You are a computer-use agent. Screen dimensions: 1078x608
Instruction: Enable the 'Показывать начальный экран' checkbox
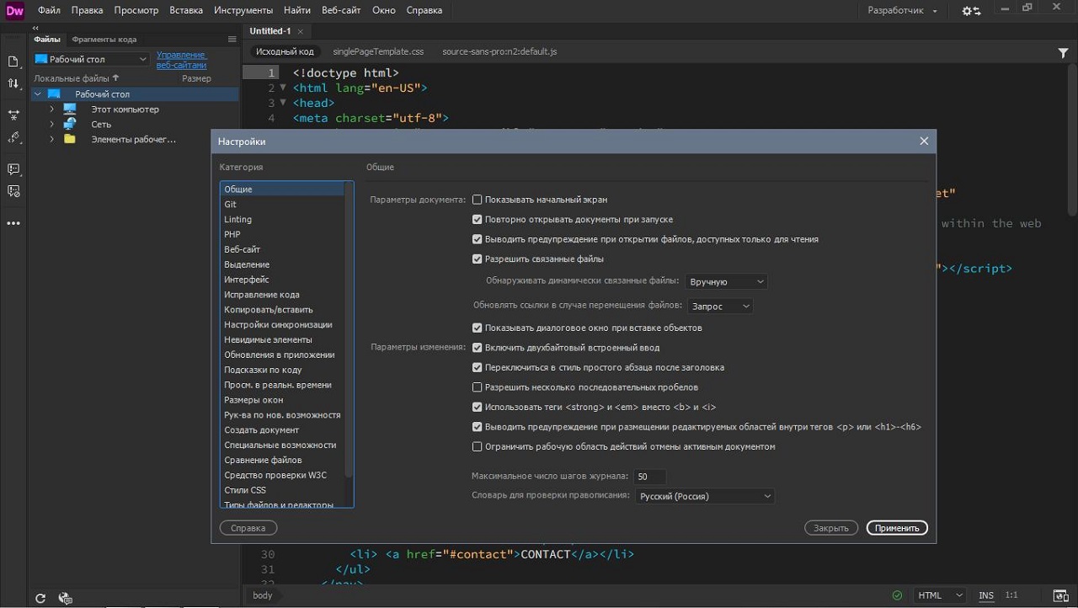478,200
